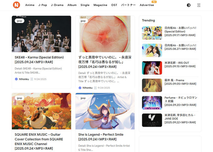Screen dimensions: 213x152
Task: Click SKE48 card detail excerpt text
Action: (38, 71)
